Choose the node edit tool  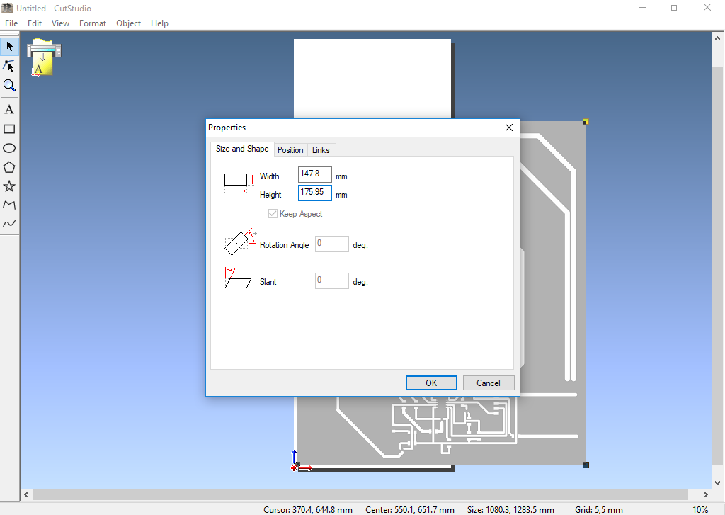click(x=9, y=66)
